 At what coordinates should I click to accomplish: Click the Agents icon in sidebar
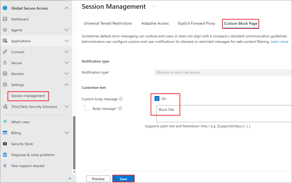click(x=5, y=30)
